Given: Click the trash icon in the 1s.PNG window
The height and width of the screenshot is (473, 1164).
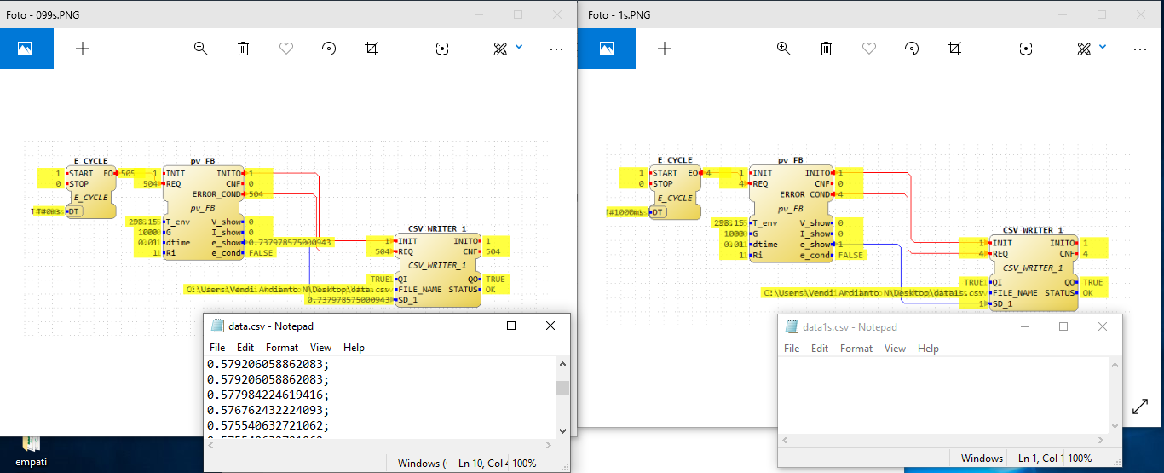Looking at the screenshot, I should click(x=827, y=49).
